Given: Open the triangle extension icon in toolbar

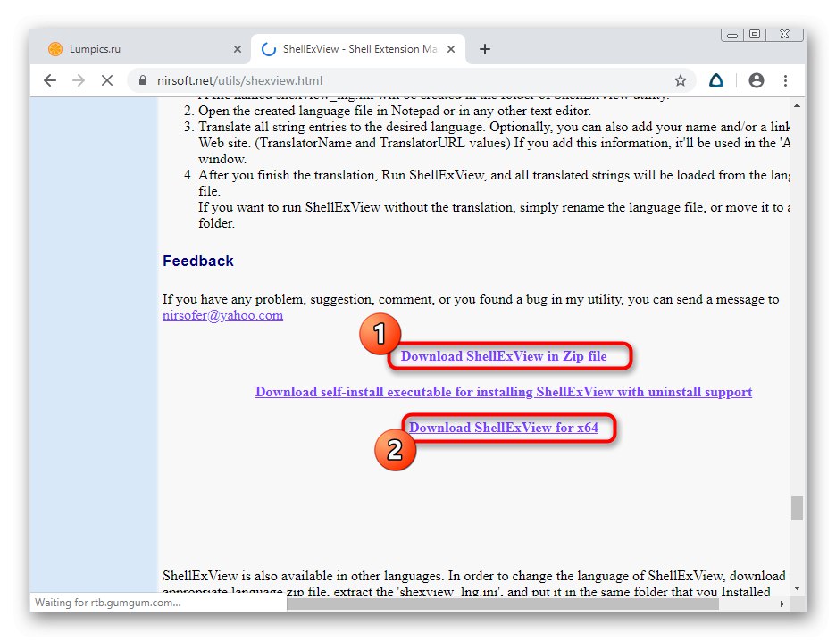Looking at the screenshot, I should point(716,80).
